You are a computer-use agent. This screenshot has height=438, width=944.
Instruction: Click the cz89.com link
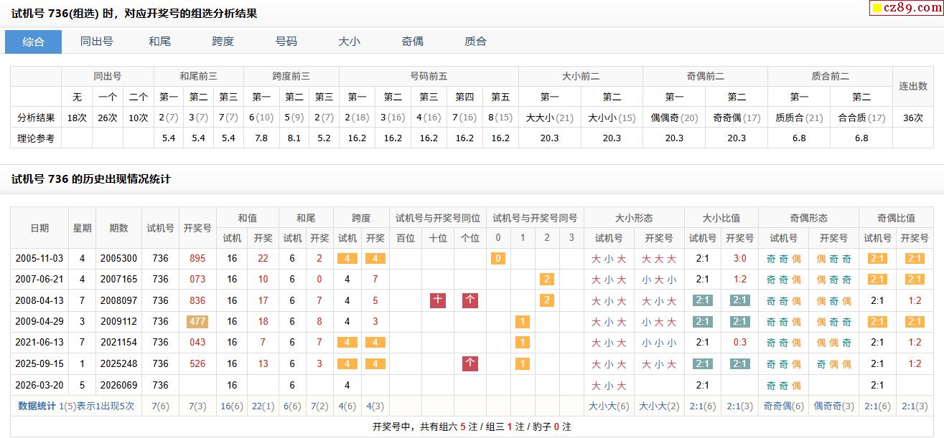pos(910,8)
